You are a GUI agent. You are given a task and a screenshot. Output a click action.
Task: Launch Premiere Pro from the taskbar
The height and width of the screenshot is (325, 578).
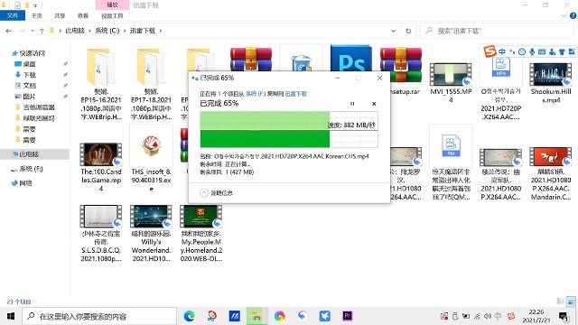tap(347, 316)
